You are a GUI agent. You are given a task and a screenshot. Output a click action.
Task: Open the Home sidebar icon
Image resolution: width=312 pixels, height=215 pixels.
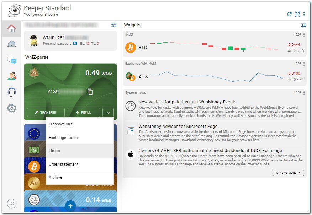pyautogui.click(x=11, y=28)
